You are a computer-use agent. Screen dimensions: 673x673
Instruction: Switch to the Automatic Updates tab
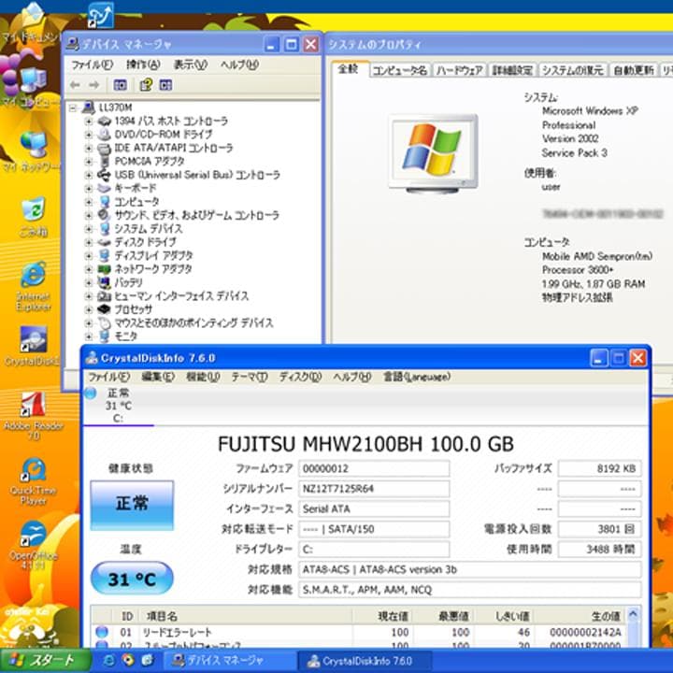tap(633, 70)
